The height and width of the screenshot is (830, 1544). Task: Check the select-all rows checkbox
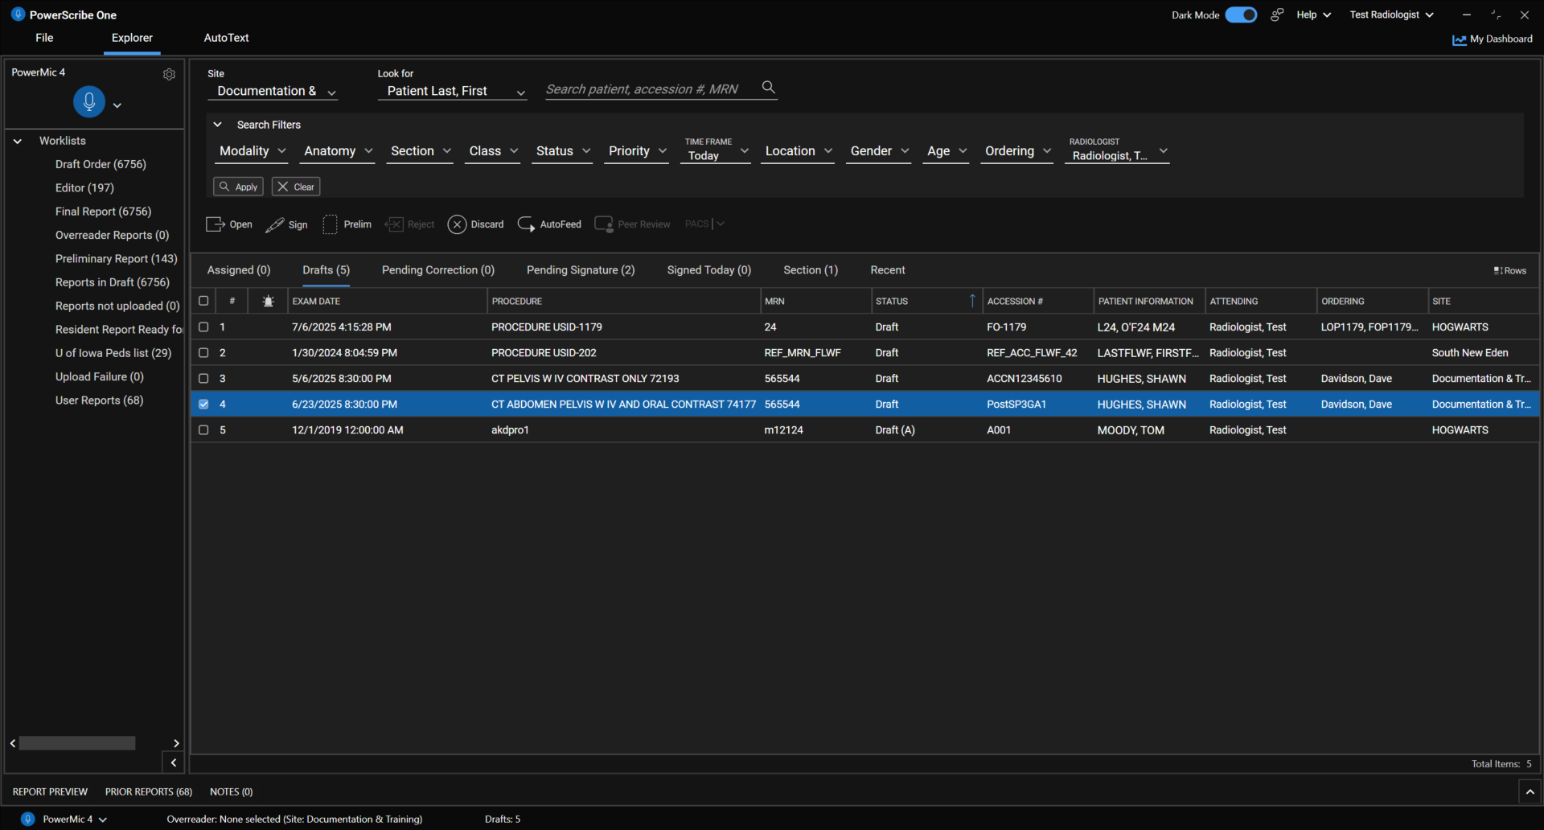(203, 301)
